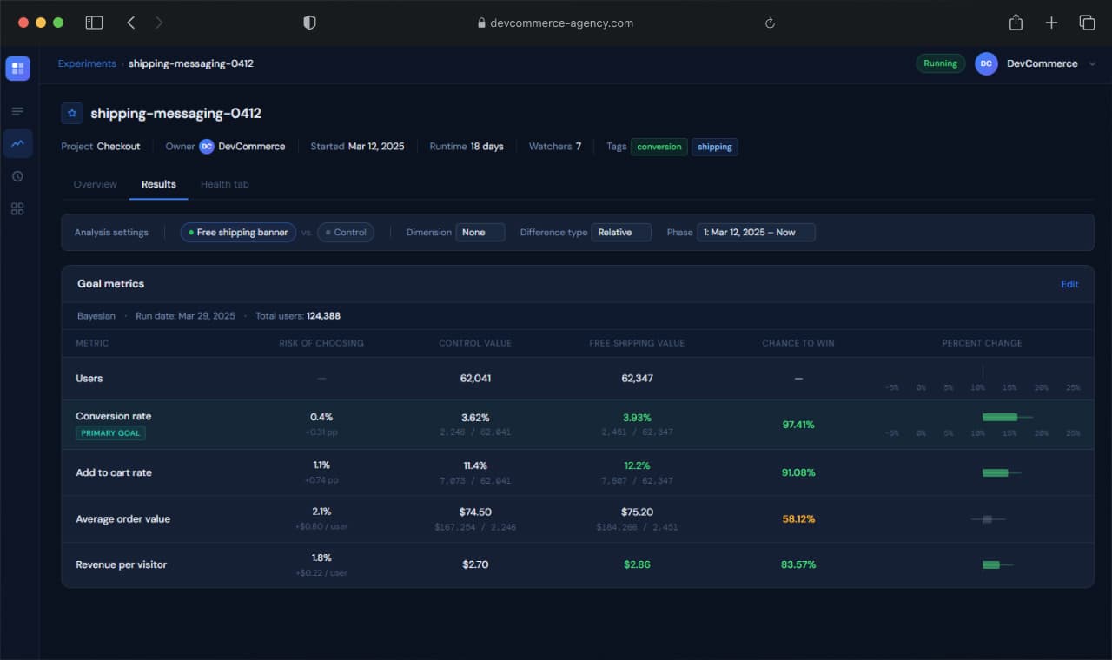
Task: Click the Conversion rate percent change bar
Action: (x=1000, y=417)
